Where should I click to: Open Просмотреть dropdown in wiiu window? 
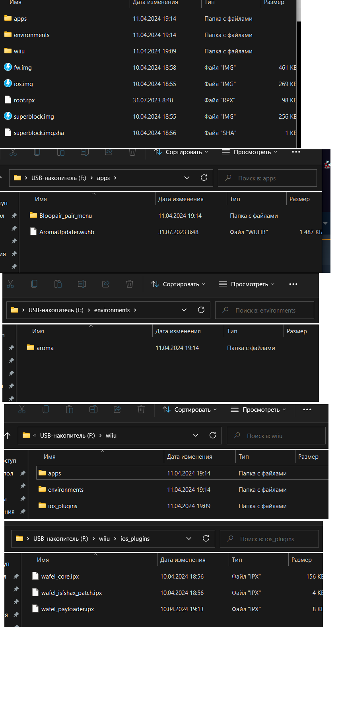point(258,409)
